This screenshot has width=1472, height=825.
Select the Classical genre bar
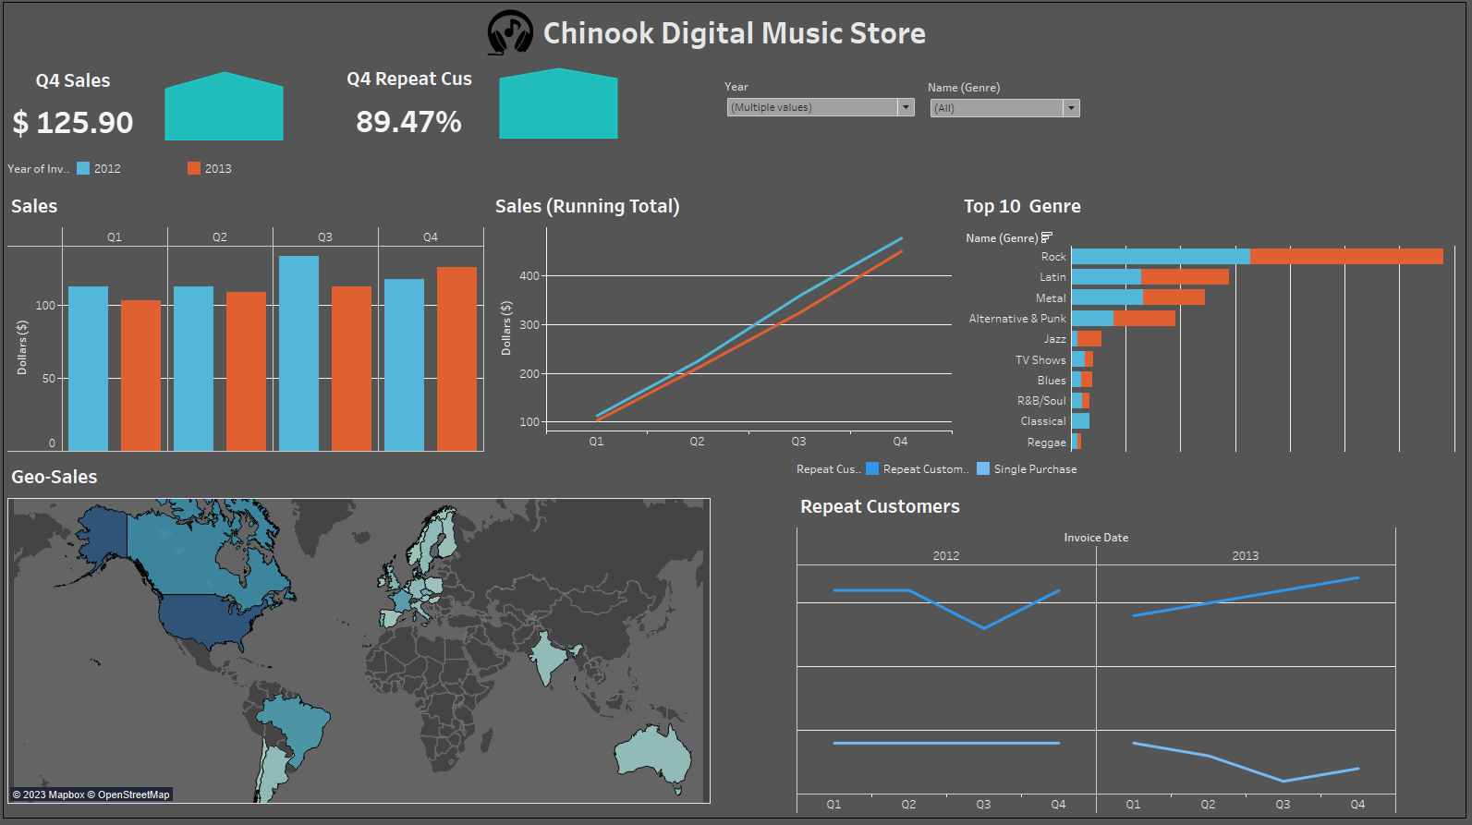pyautogui.click(x=1080, y=420)
